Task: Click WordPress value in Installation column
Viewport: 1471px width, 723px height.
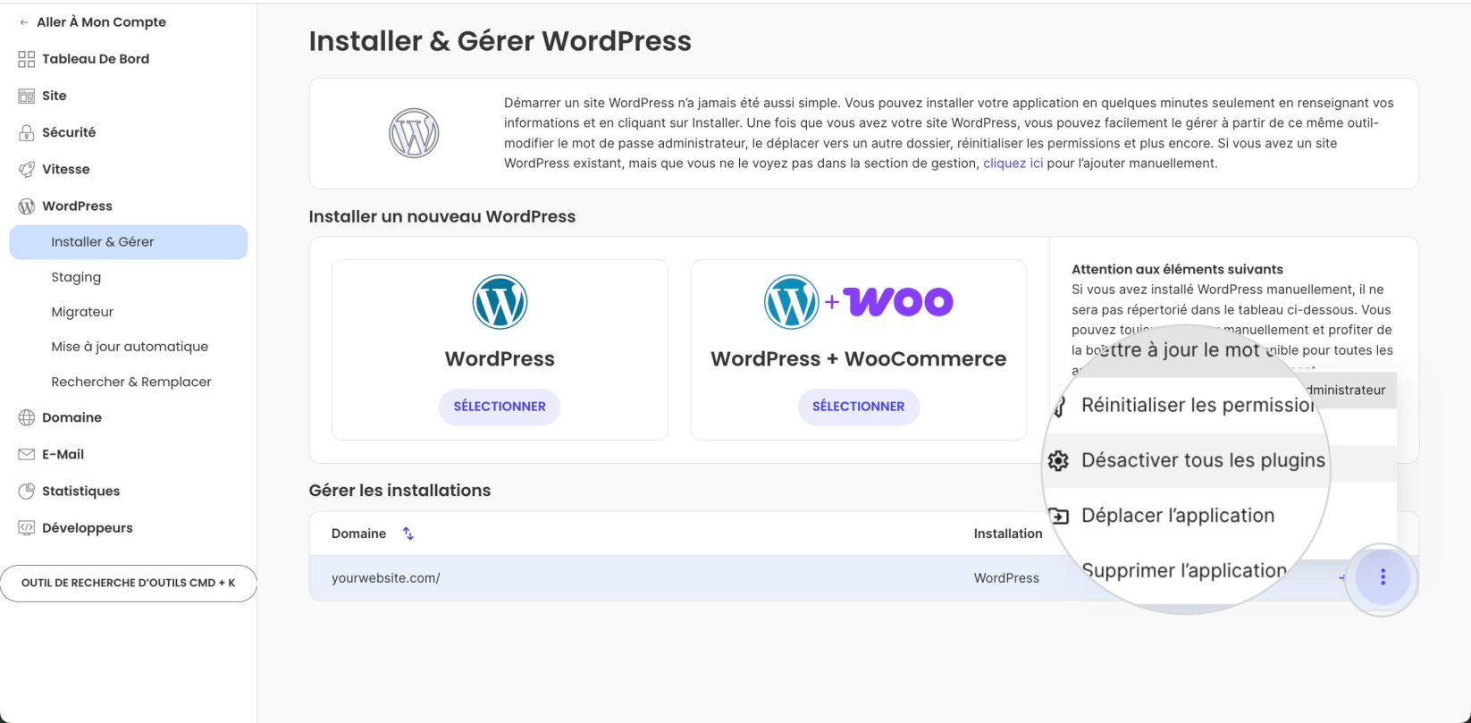Action: tap(1006, 578)
